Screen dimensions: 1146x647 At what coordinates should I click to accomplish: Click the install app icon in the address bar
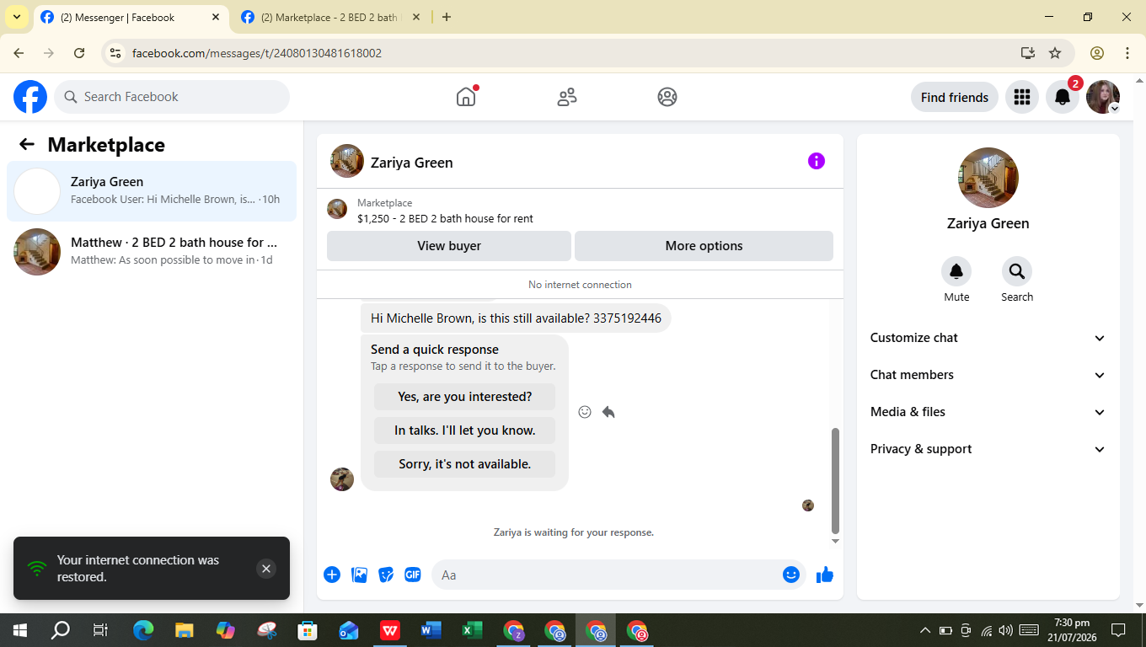click(x=1027, y=53)
